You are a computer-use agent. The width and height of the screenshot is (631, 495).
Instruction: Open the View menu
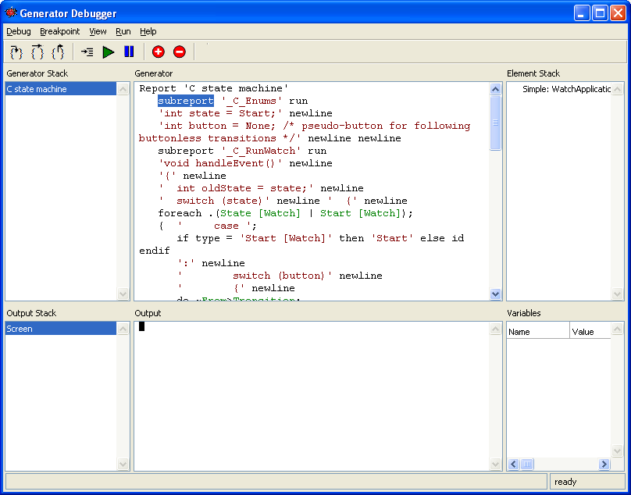click(98, 31)
